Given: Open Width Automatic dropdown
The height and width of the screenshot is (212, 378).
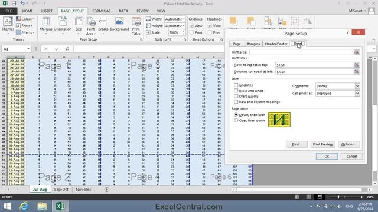Looking at the screenshot, I should 184,19.
